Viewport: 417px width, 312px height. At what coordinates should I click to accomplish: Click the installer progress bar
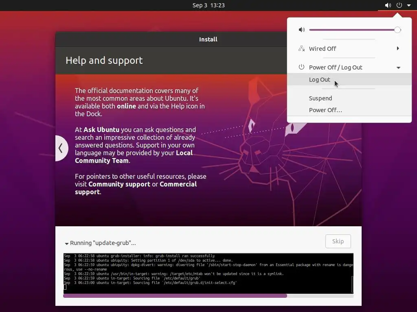click(x=208, y=296)
